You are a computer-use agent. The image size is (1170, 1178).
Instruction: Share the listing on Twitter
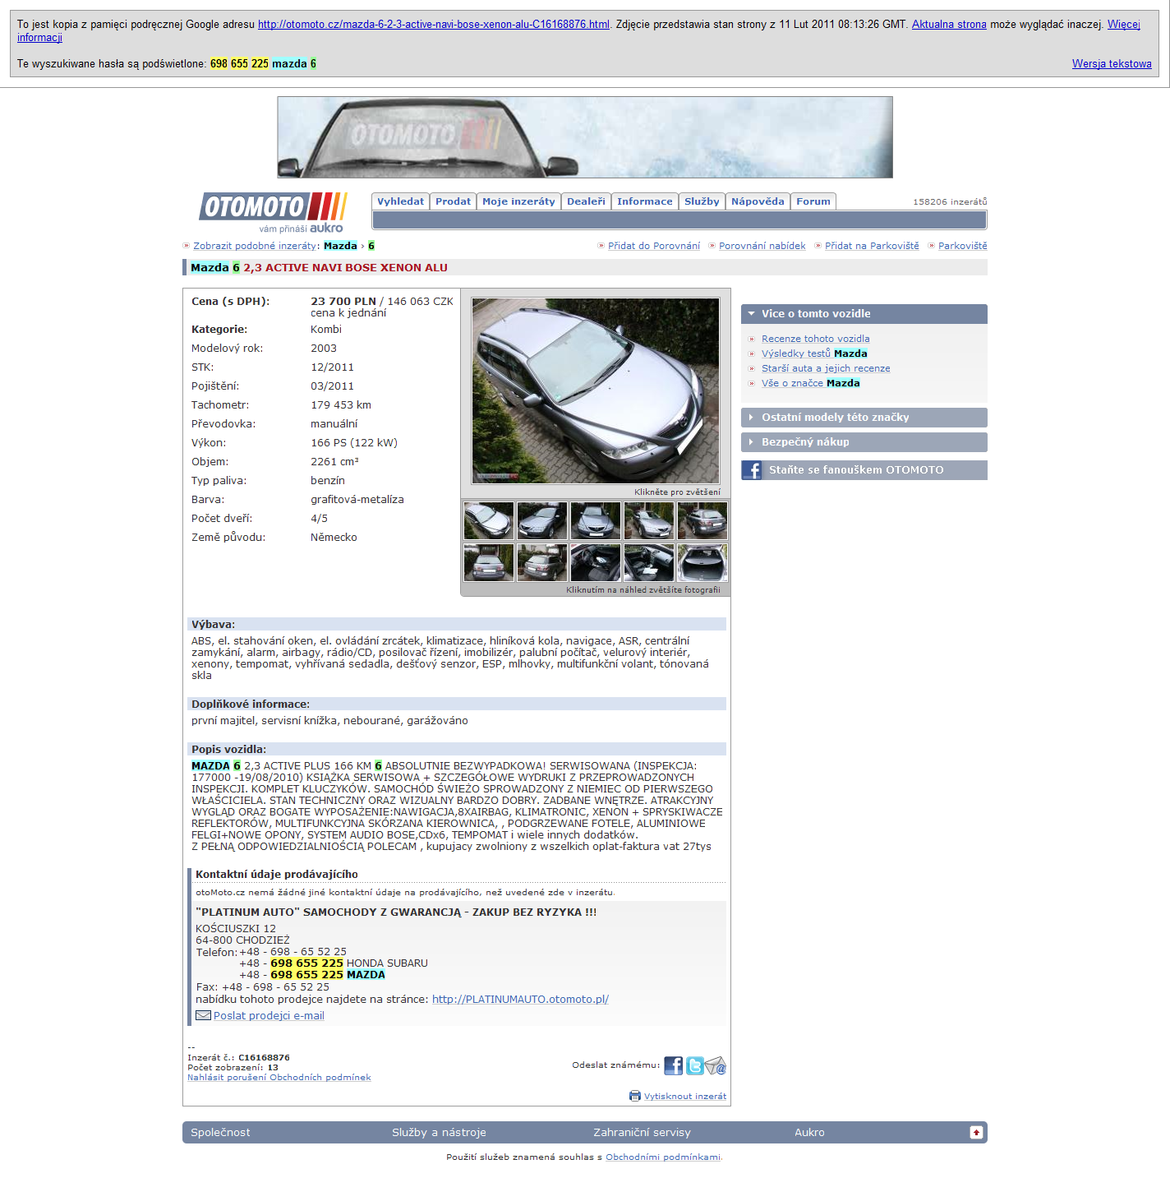pyautogui.click(x=694, y=1065)
